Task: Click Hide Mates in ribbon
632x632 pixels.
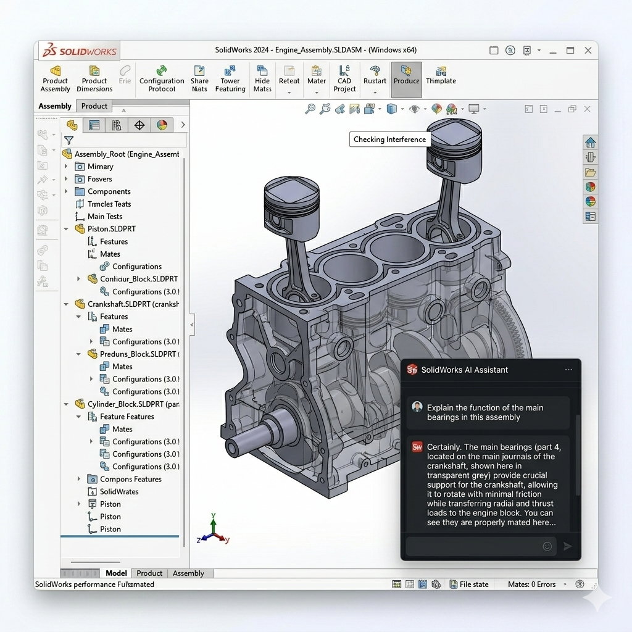Action: click(262, 80)
